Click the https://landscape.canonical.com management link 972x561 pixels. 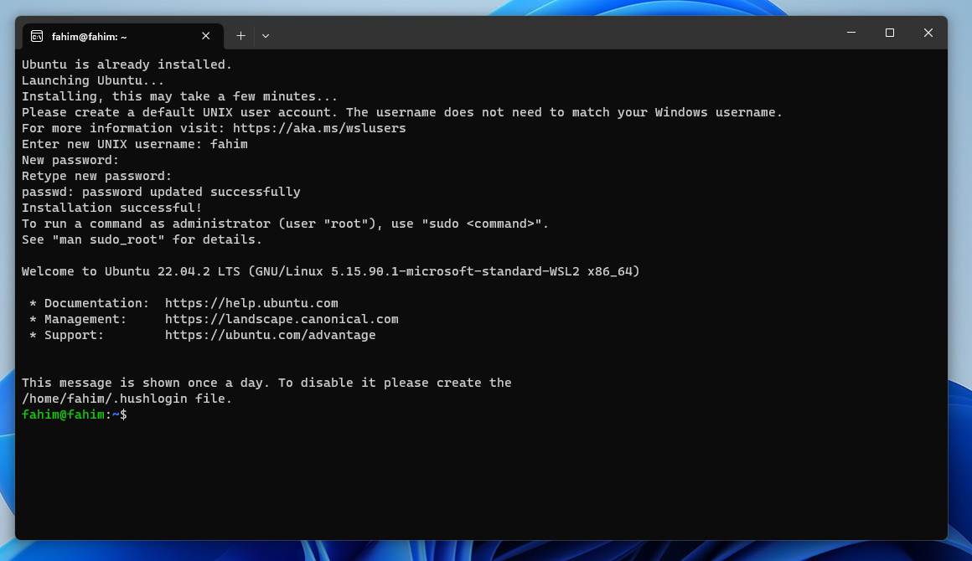(x=282, y=320)
